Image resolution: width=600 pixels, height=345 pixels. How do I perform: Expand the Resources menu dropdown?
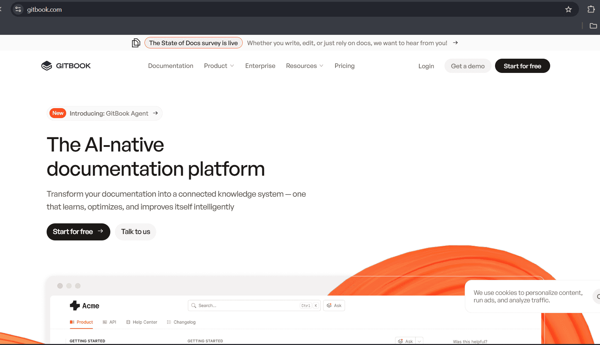pos(305,66)
